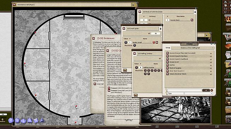Open the Library sidebar panel
Viewport: 231px width, 129px height.
[228, 119]
